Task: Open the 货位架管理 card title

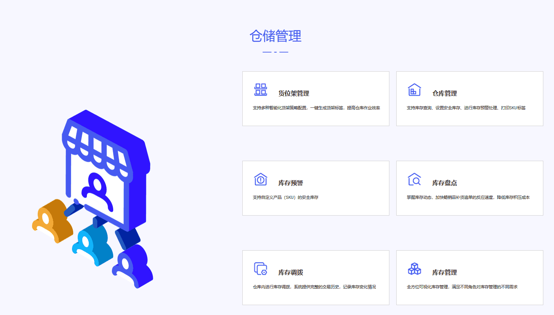Action: [x=293, y=93]
